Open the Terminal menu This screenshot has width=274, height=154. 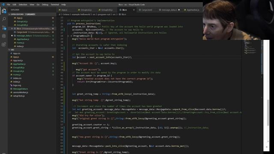point(55,5)
